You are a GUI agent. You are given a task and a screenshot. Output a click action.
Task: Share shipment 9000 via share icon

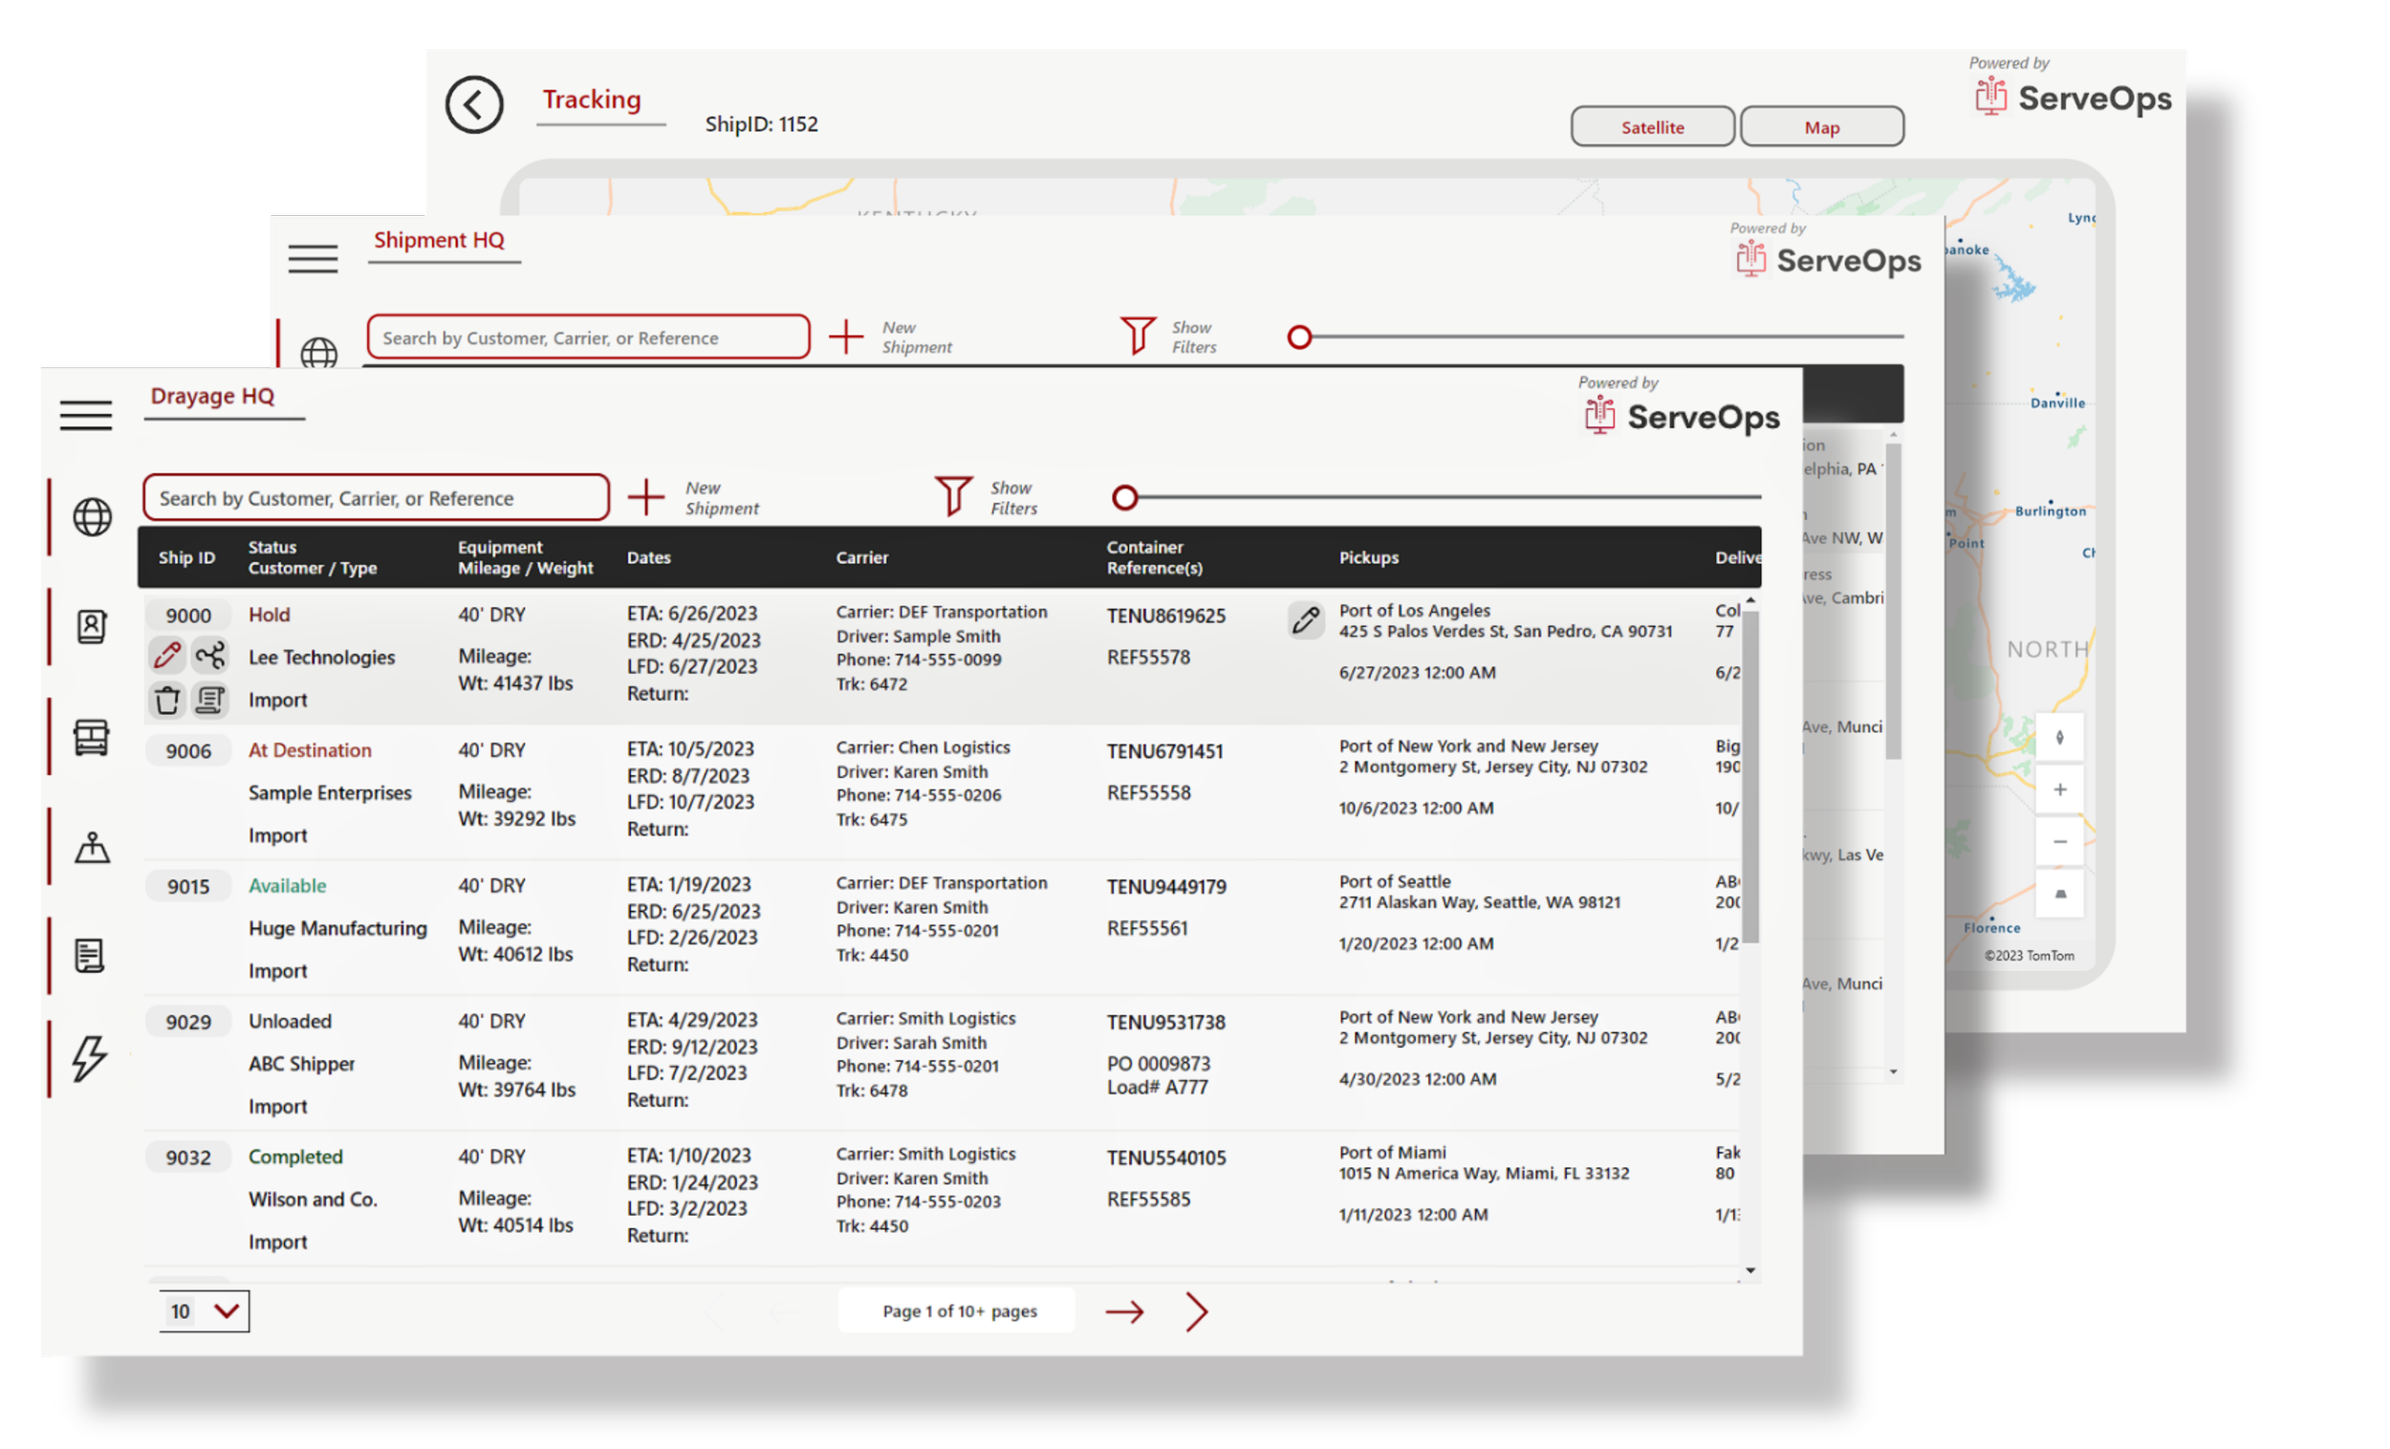coord(210,656)
